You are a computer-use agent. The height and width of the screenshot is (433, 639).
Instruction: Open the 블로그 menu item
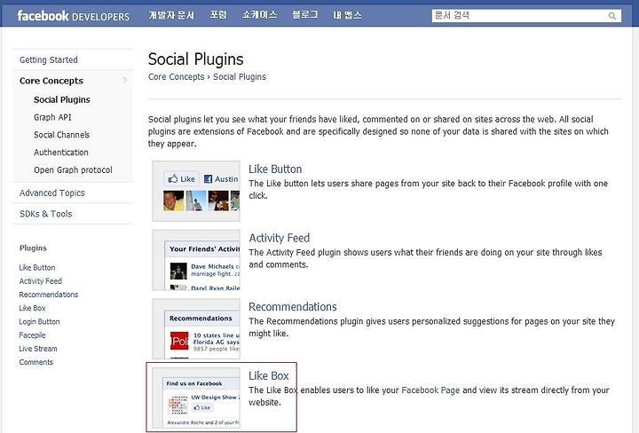[x=304, y=15]
